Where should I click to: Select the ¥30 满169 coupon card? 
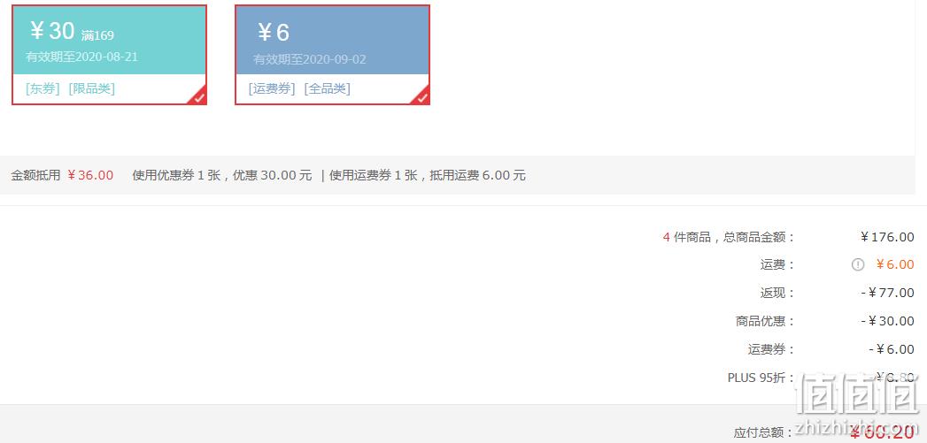[110, 55]
